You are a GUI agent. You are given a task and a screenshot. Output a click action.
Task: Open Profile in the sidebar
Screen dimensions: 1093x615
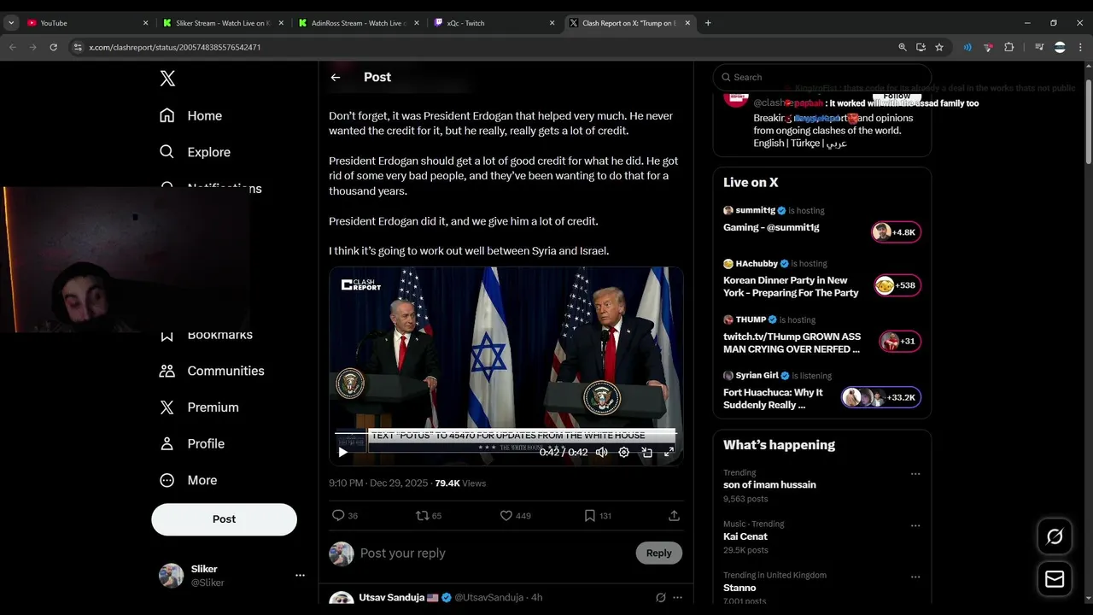(x=193, y=444)
